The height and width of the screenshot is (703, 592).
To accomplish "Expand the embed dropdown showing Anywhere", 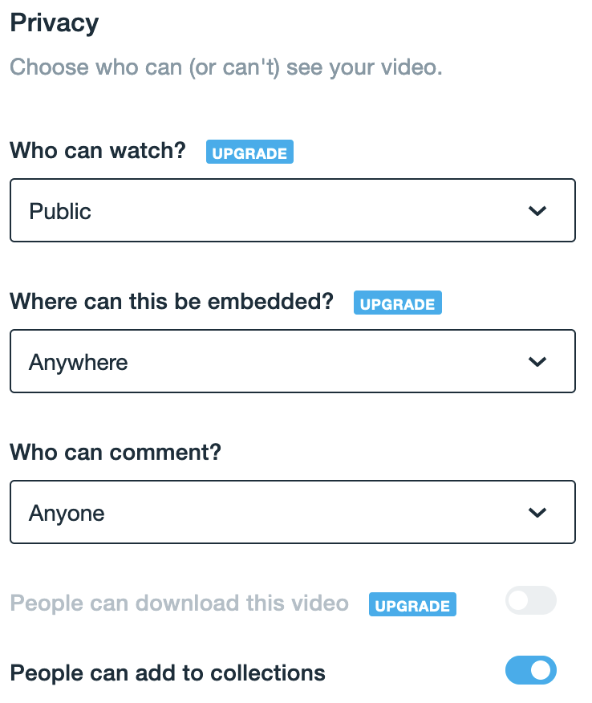I will pyautogui.click(x=292, y=362).
